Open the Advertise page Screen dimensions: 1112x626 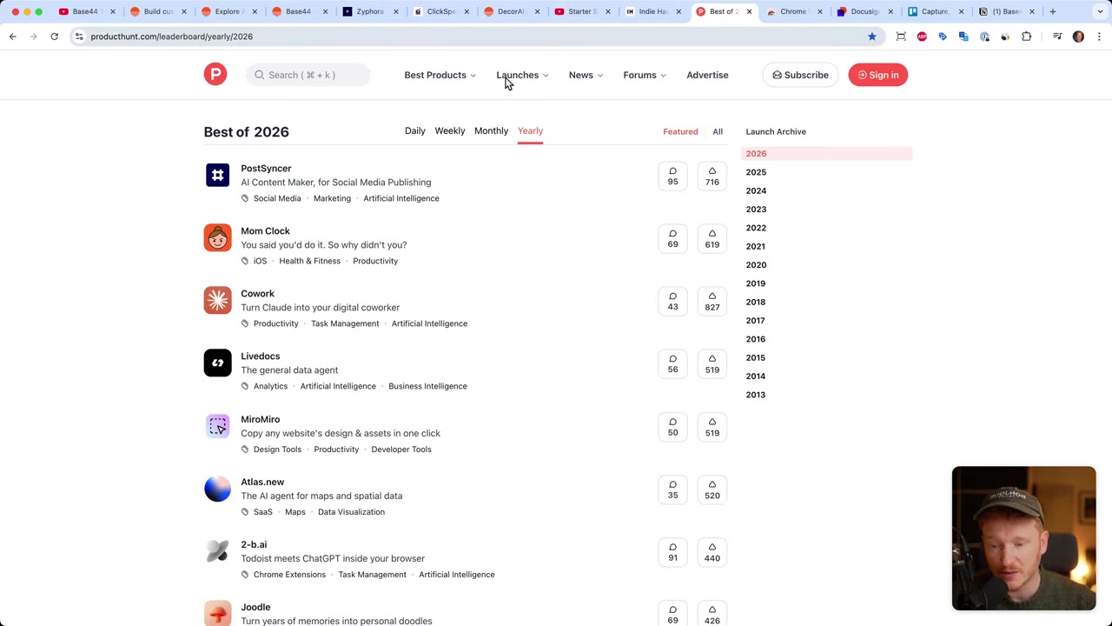[x=707, y=75]
